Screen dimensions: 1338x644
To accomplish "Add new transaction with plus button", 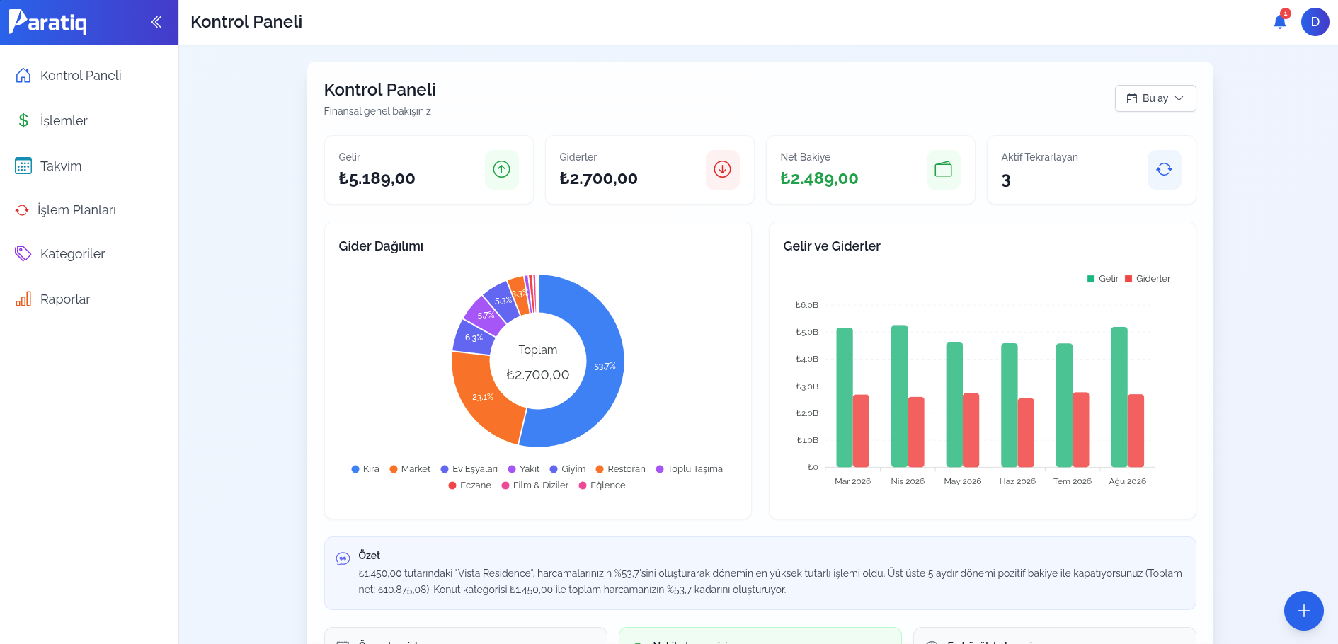I will (x=1304, y=611).
